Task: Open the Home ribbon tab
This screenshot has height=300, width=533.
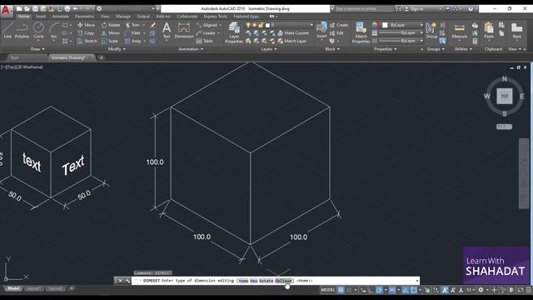Action: (23, 17)
